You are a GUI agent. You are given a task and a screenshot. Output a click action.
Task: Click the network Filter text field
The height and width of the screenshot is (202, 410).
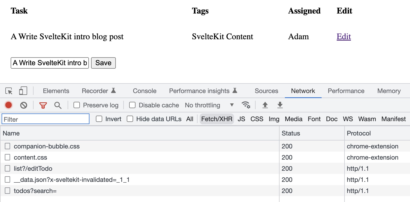[46, 119]
